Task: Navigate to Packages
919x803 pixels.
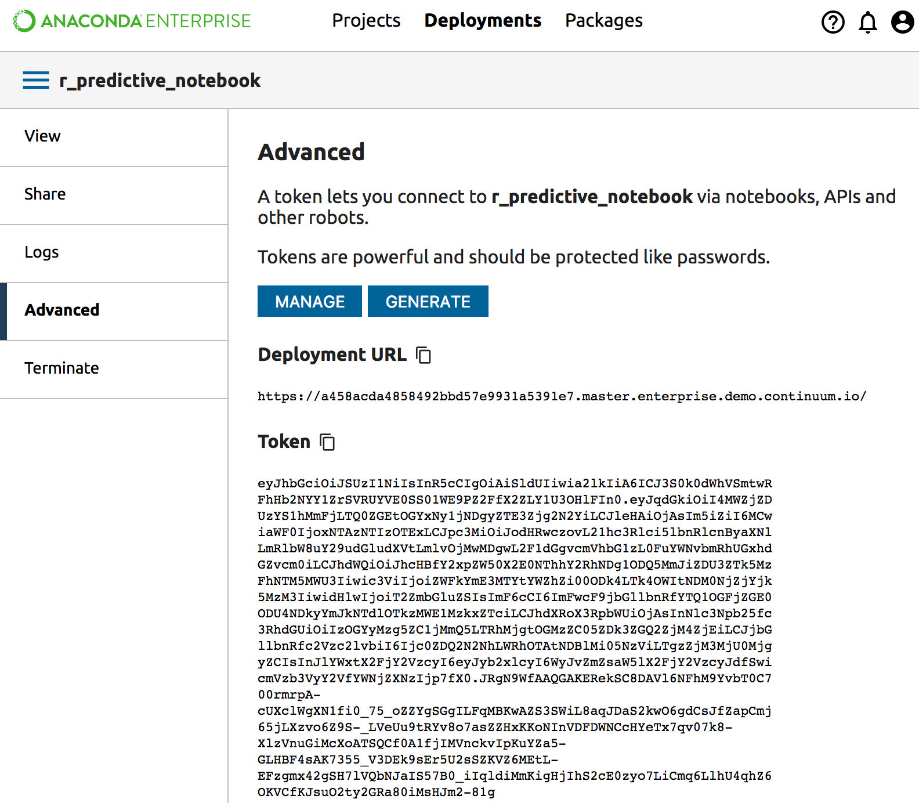Action: point(603,21)
